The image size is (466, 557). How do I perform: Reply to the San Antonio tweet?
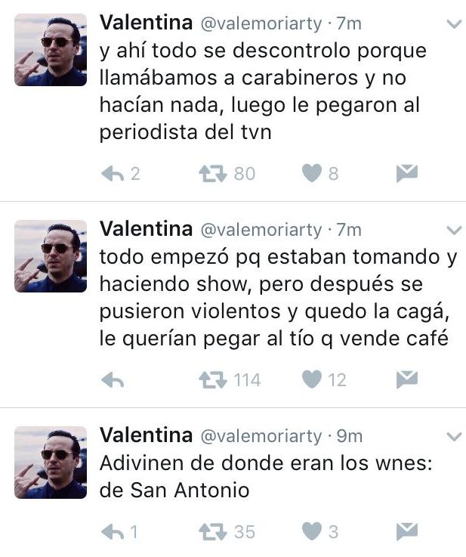pyautogui.click(x=113, y=532)
